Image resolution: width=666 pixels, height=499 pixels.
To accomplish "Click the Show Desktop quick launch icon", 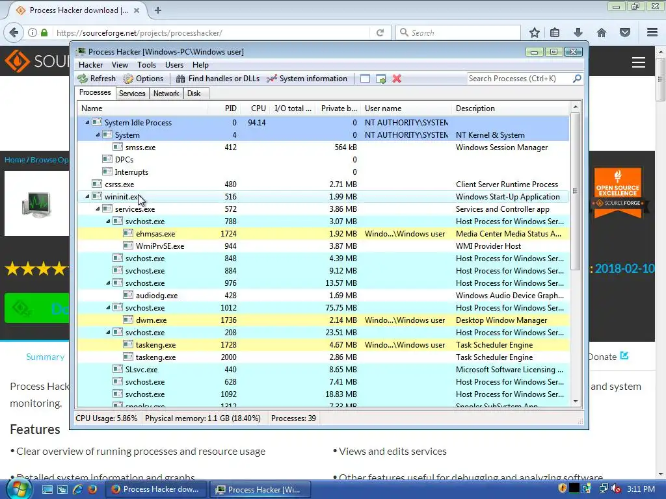I will 47,489.
